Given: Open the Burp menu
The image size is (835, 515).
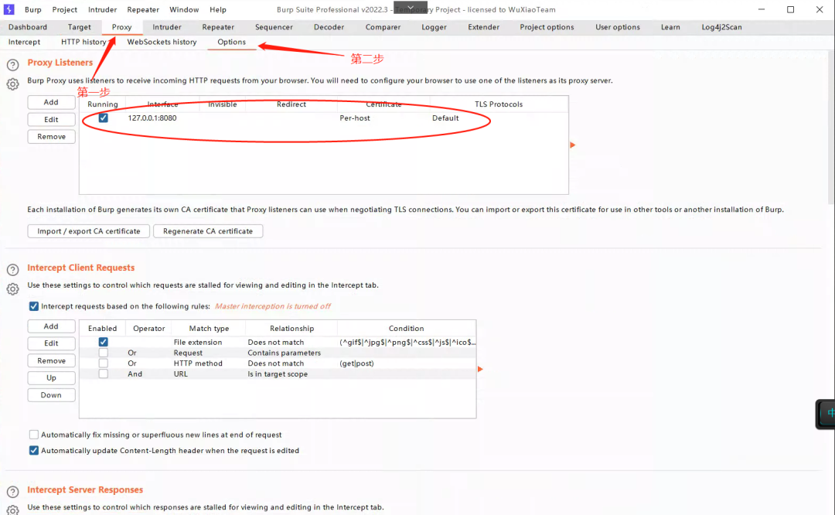Looking at the screenshot, I should [x=33, y=9].
